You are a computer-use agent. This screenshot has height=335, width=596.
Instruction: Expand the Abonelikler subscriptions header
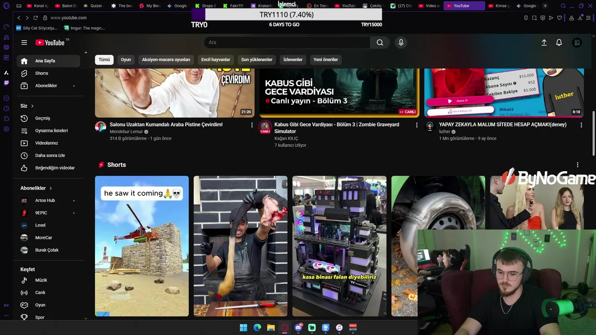(x=36, y=188)
